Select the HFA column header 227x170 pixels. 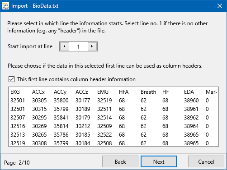(x=124, y=92)
